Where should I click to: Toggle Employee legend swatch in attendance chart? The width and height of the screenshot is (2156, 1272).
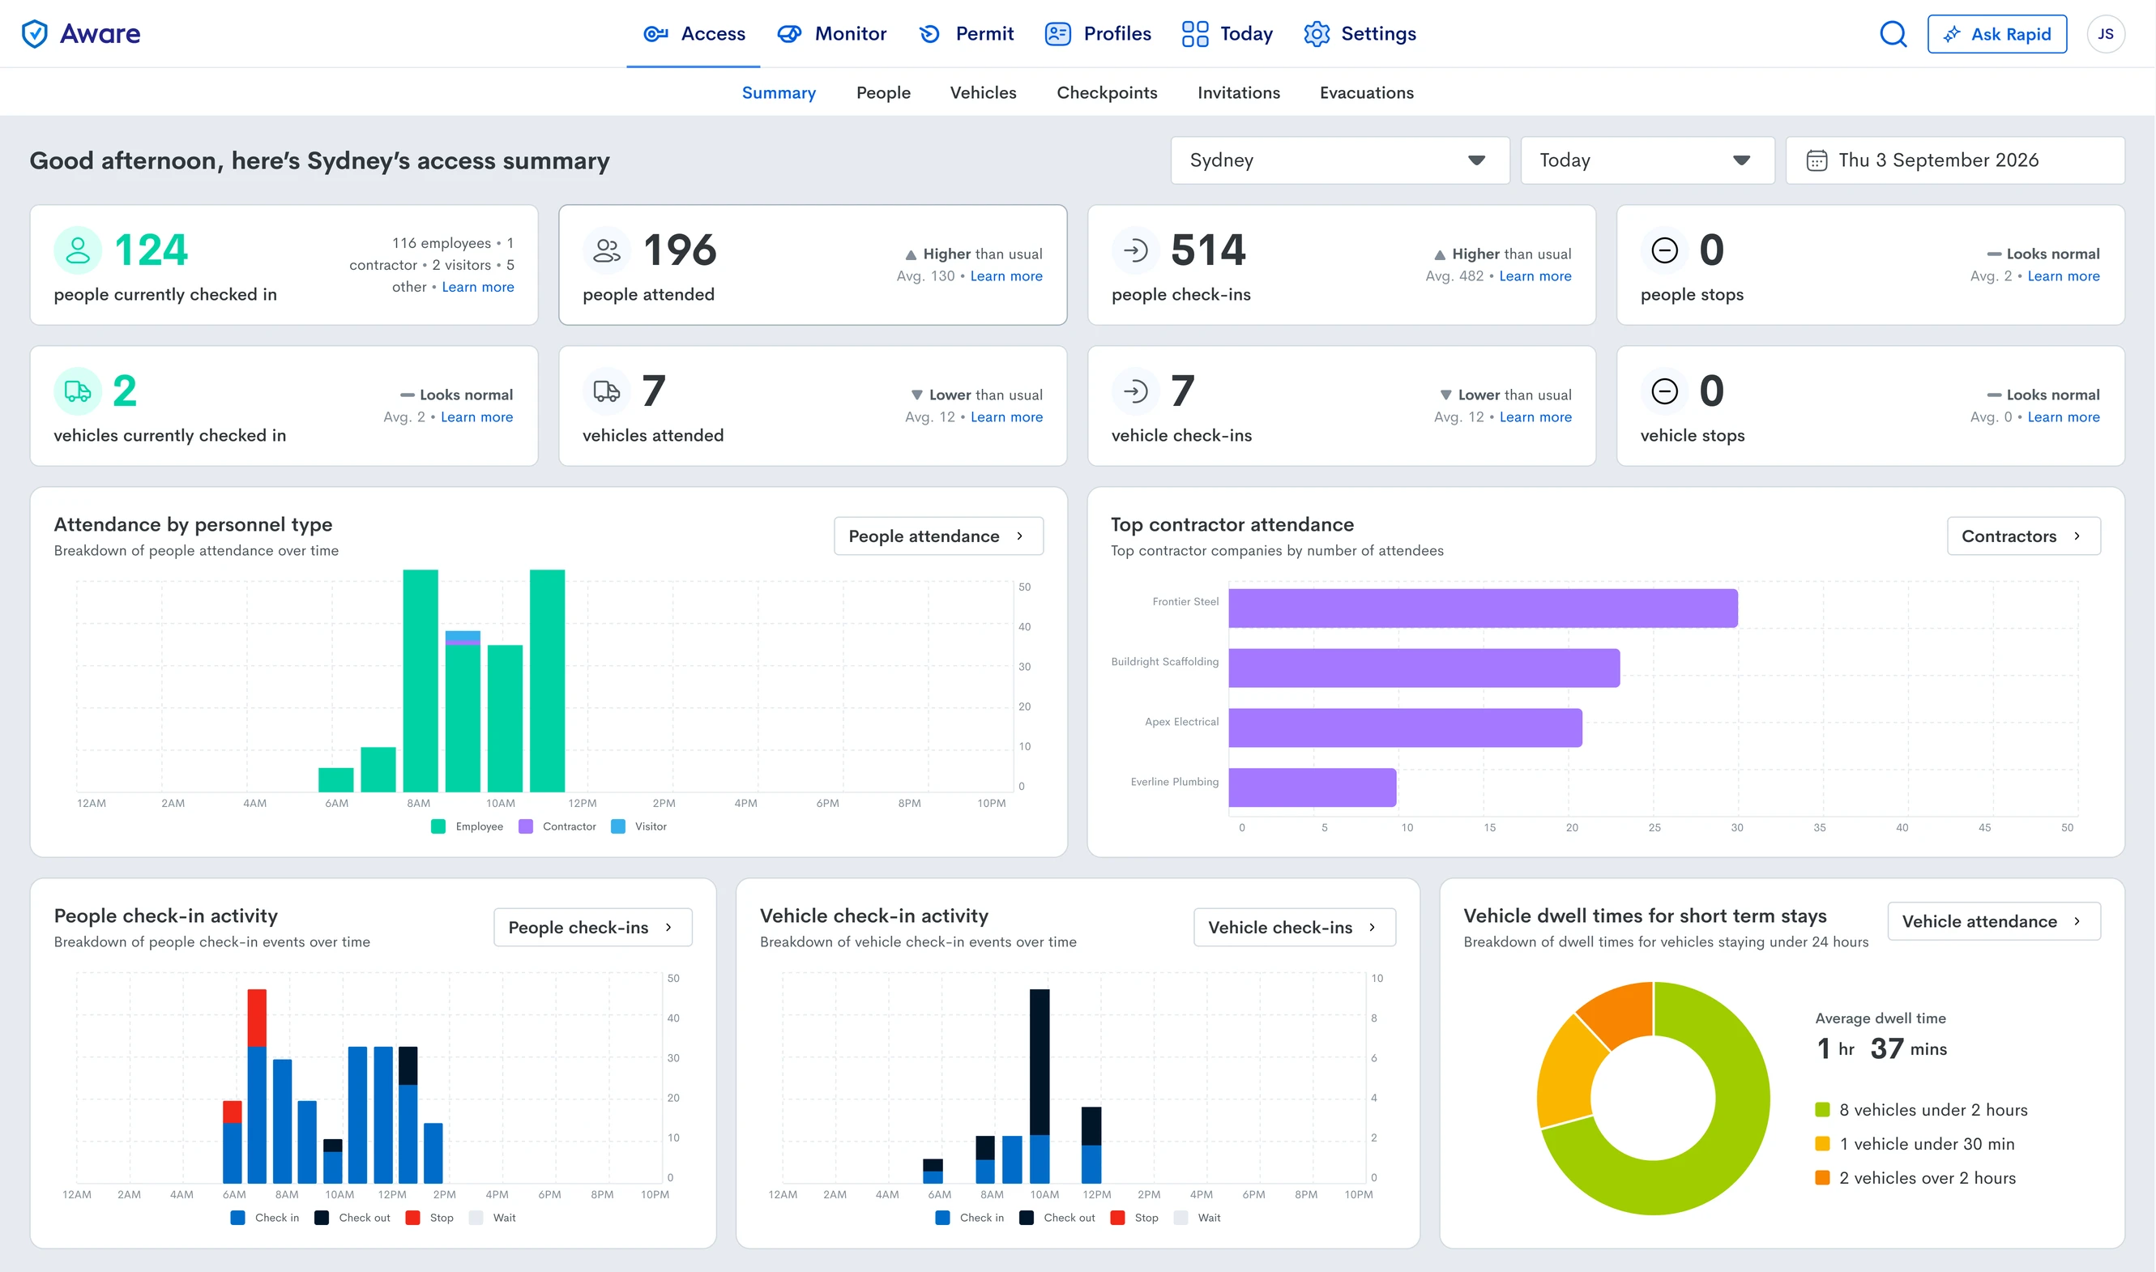(438, 826)
